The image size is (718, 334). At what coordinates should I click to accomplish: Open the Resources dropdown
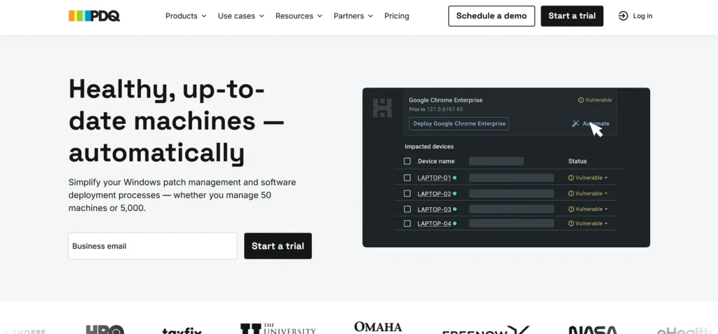coord(299,16)
